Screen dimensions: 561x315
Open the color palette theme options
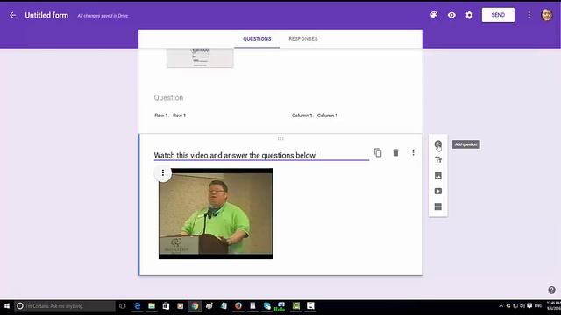(434, 15)
